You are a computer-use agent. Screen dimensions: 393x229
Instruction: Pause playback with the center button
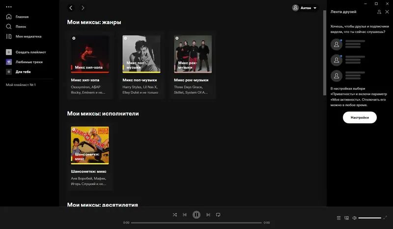[x=196, y=215]
